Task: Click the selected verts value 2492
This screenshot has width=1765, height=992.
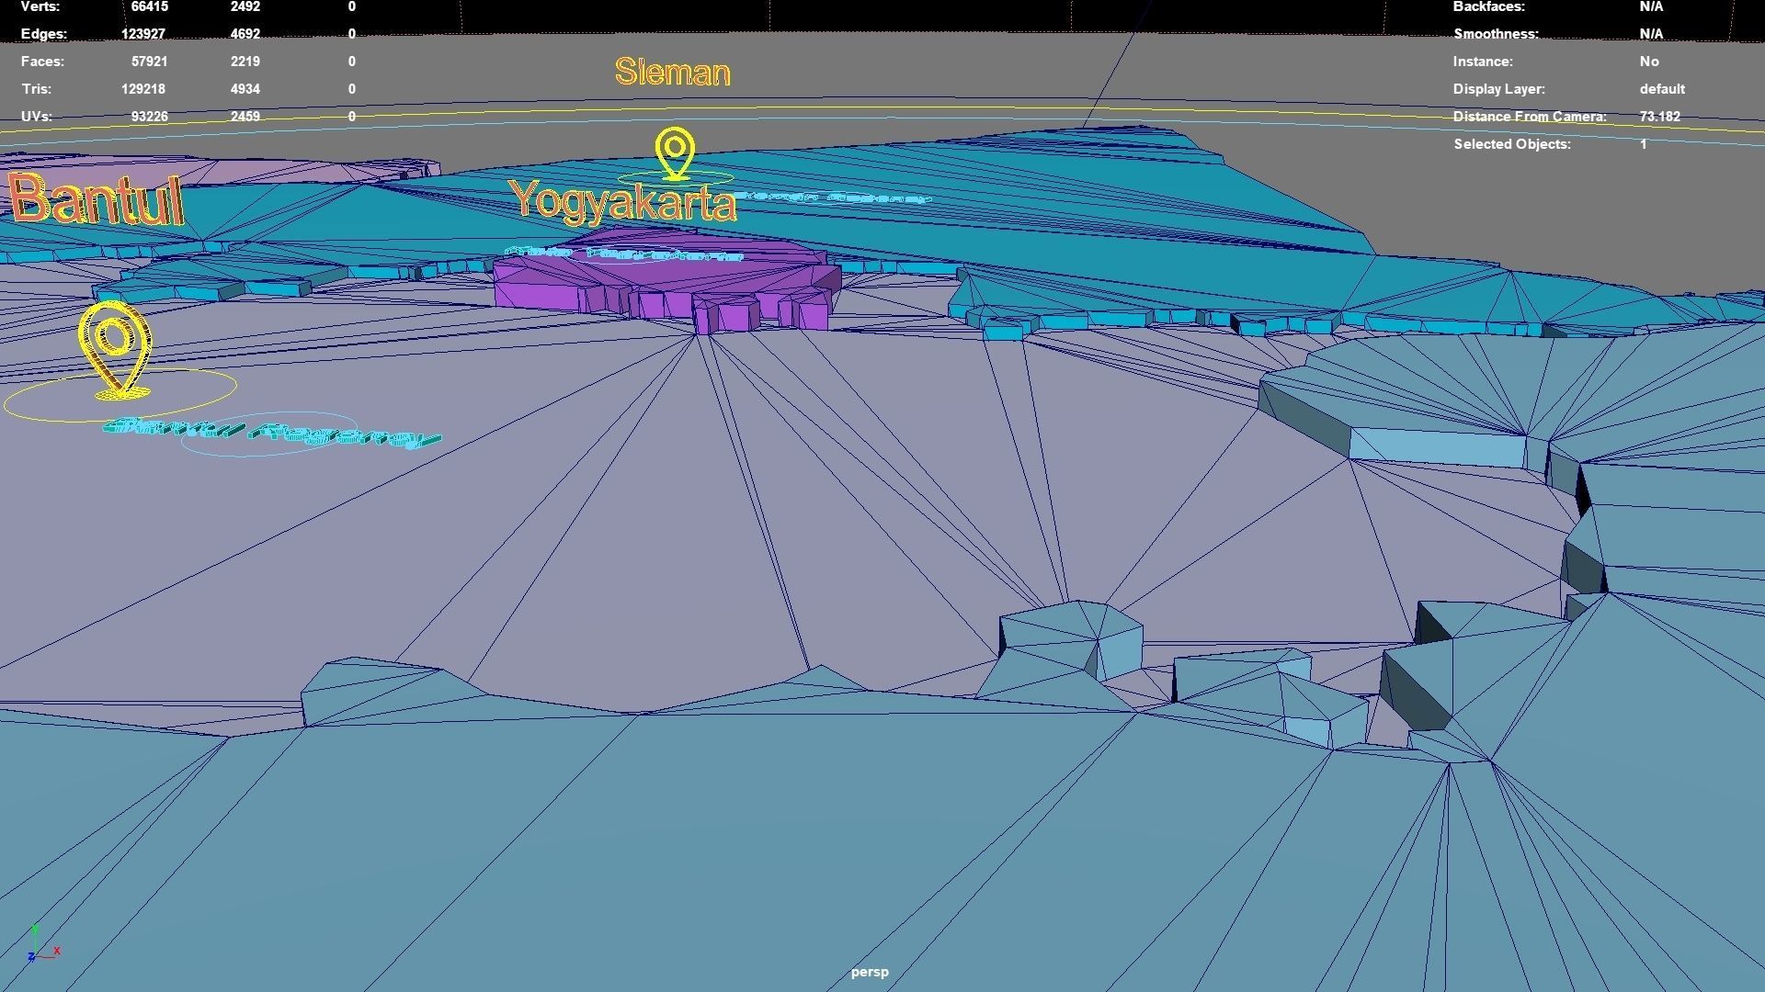Action: point(245,6)
